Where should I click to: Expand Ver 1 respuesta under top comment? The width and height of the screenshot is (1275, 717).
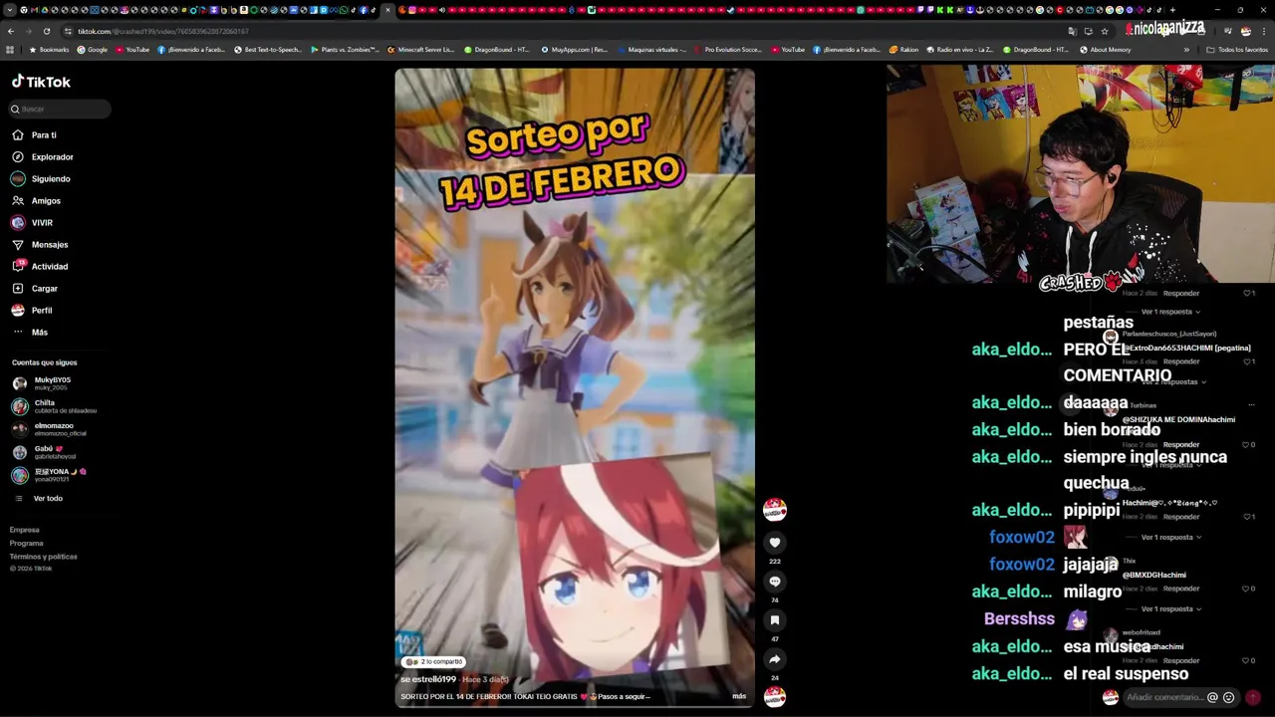pyautogui.click(x=1170, y=312)
